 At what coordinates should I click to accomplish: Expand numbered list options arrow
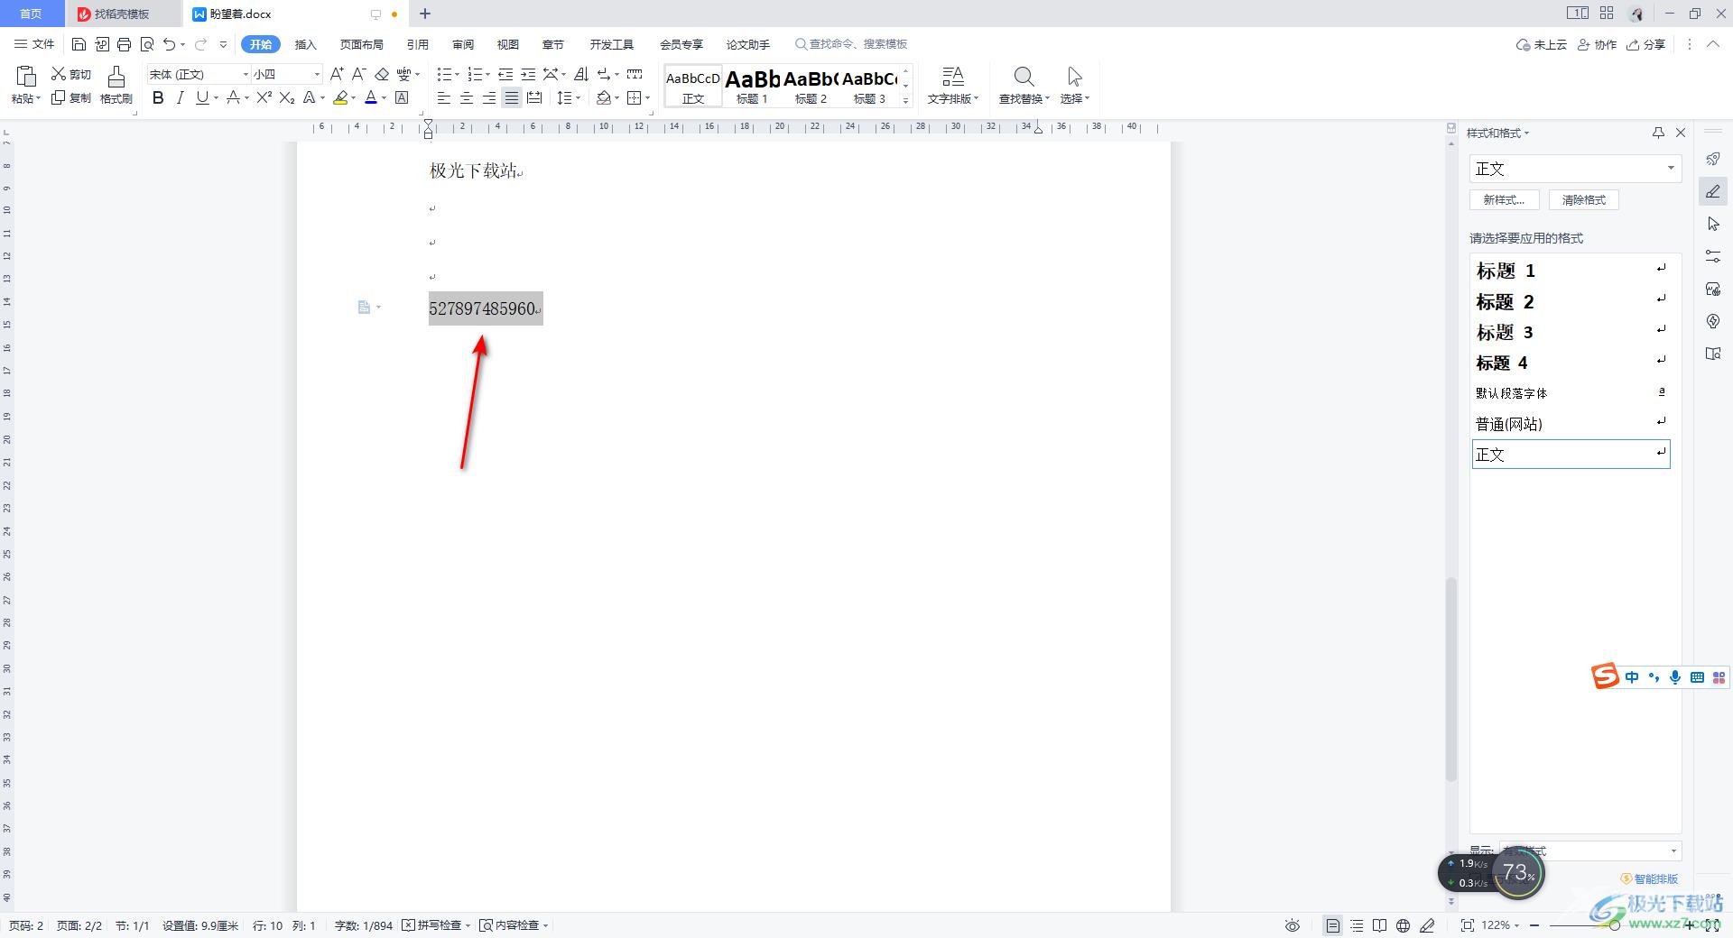tap(487, 75)
